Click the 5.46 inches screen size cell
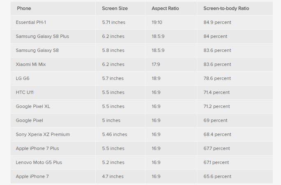This screenshot has height=185, width=281. pyautogui.click(x=115, y=134)
